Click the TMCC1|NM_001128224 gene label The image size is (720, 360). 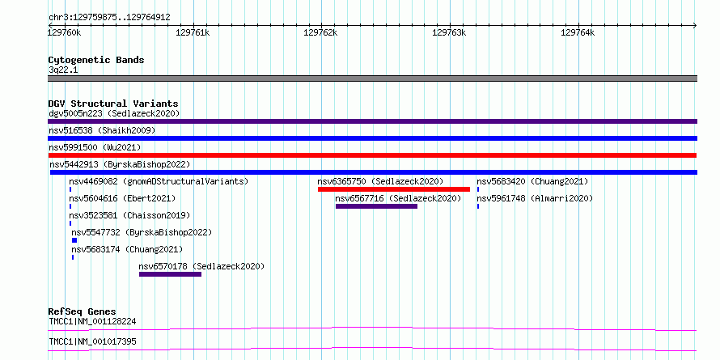click(x=92, y=321)
